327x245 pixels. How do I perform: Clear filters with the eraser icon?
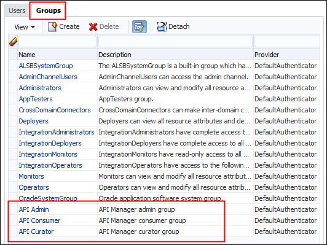click(13, 42)
